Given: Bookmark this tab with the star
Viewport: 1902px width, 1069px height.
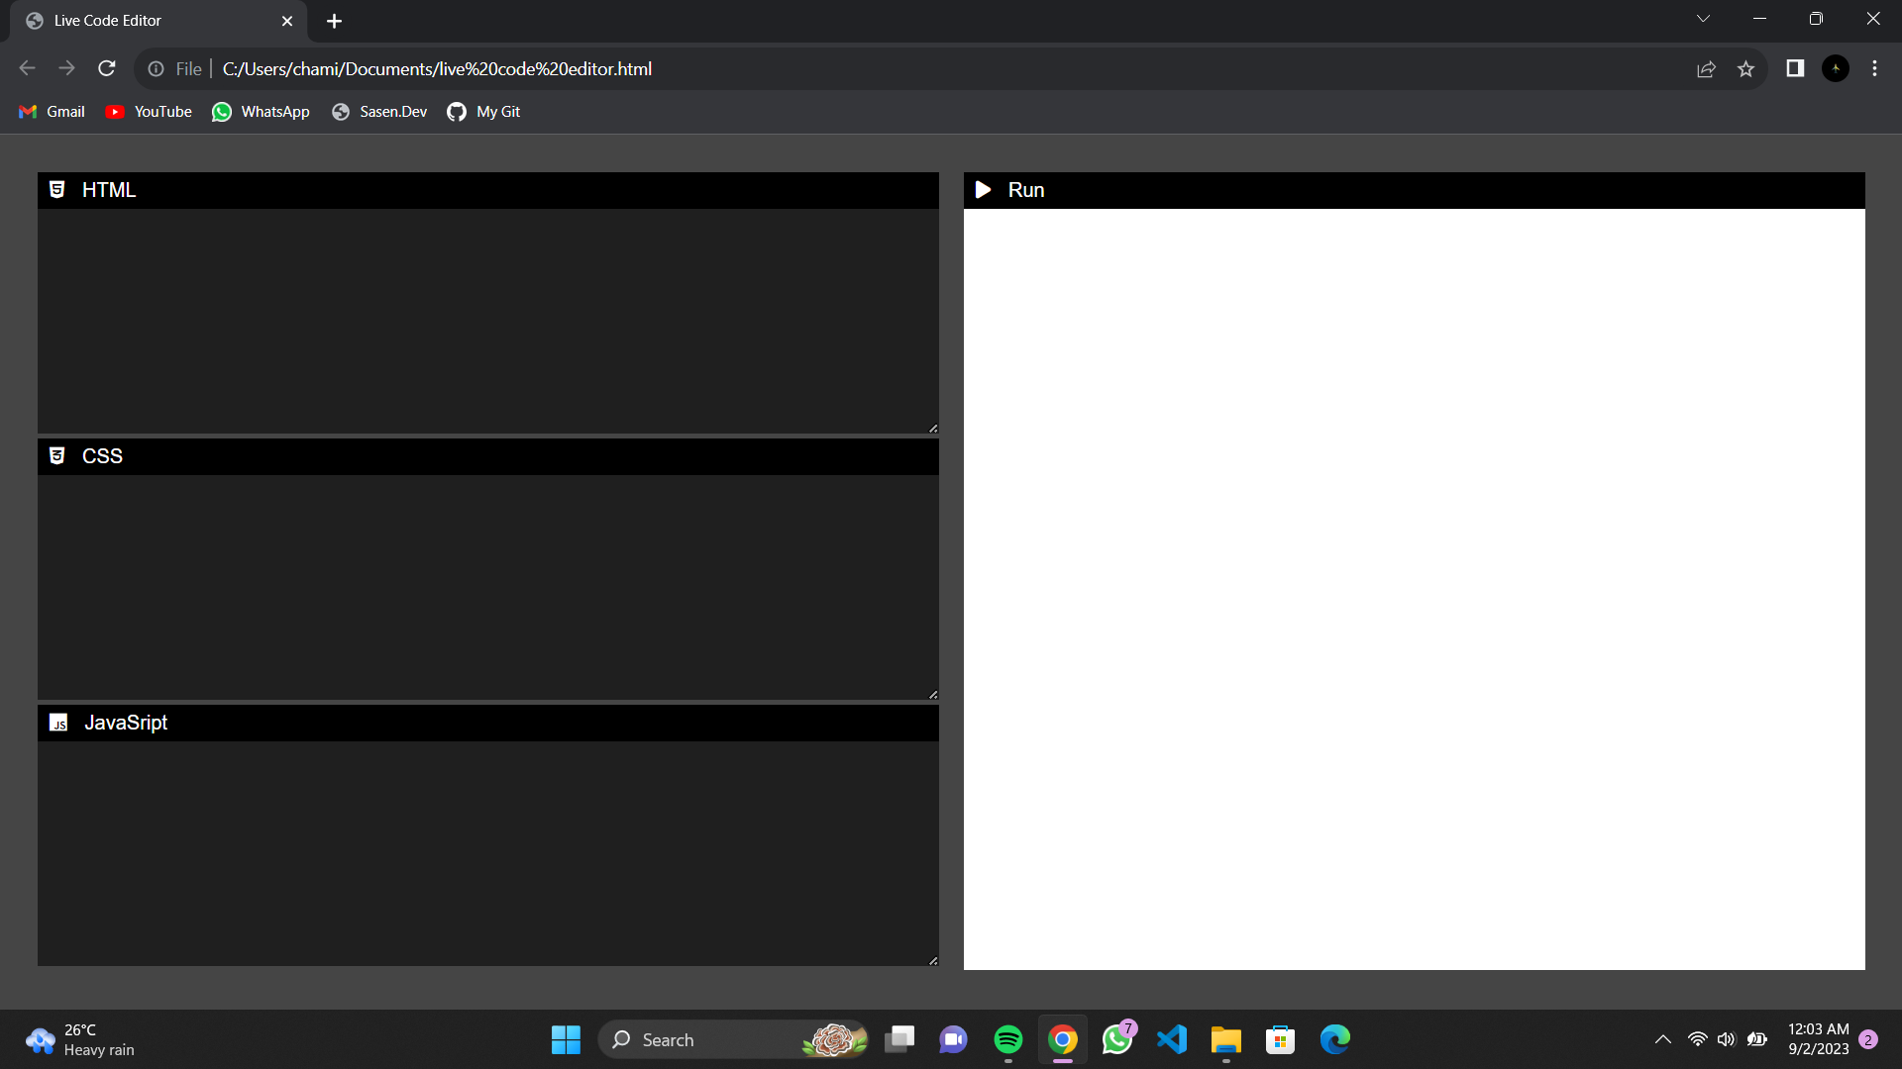Looking at the screenshot, I should click(1745, 69).
